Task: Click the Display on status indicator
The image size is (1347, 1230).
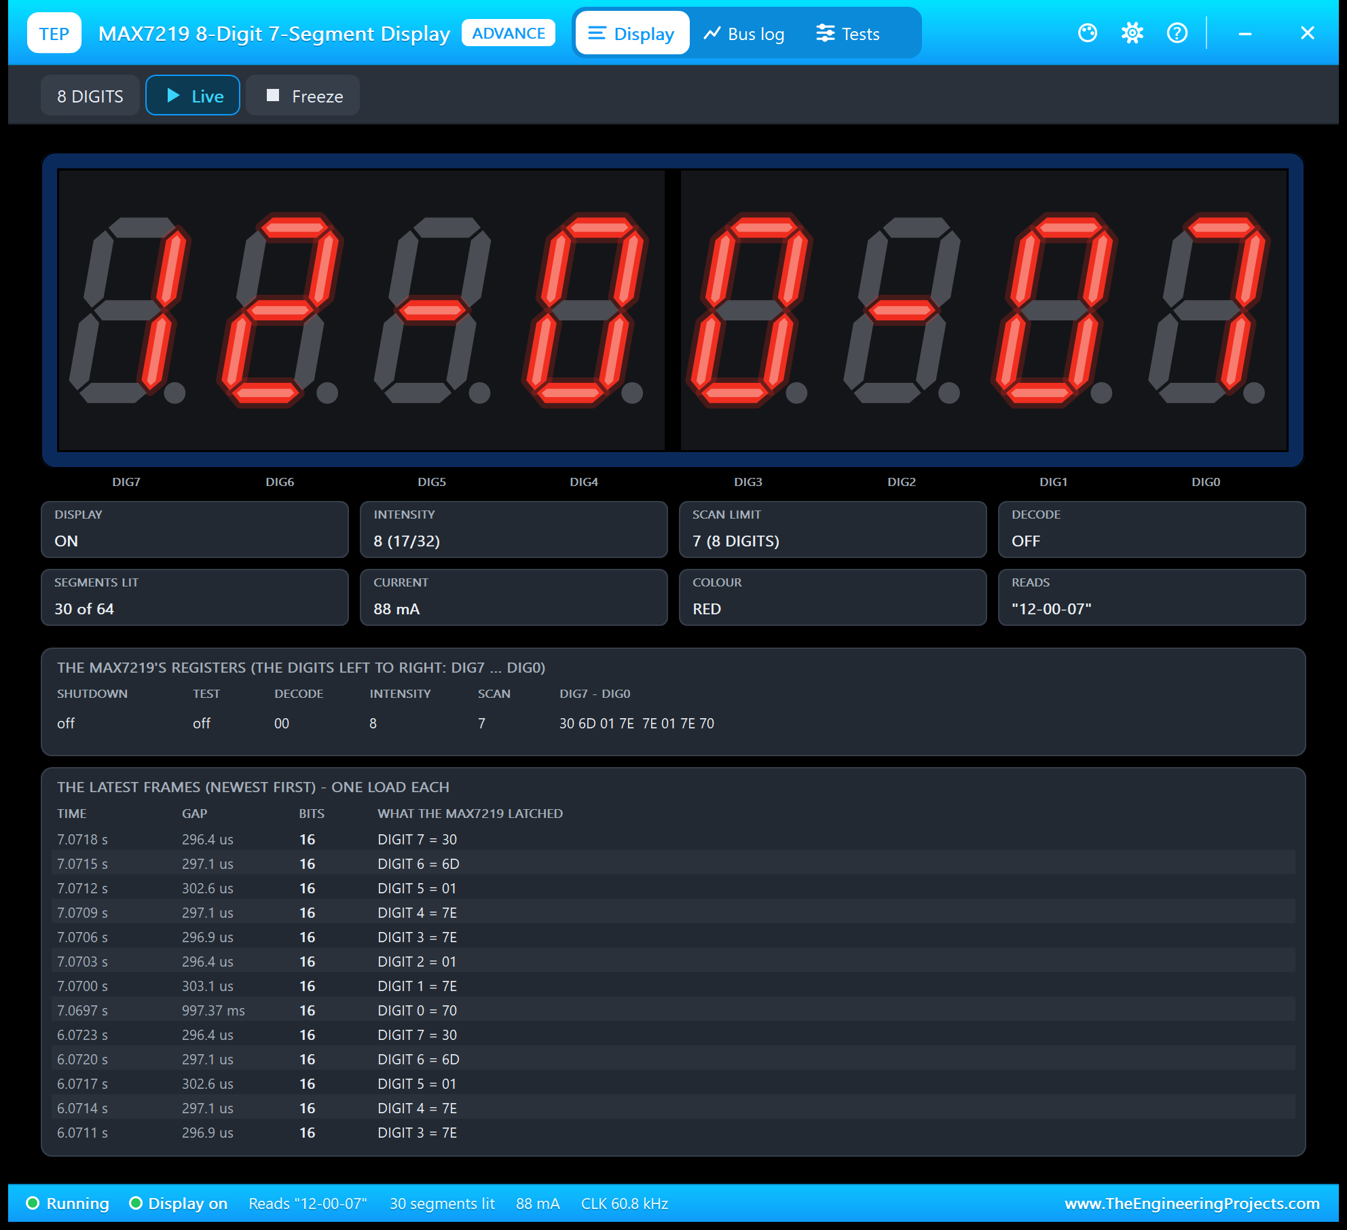Action: [x=179, y=1204]
